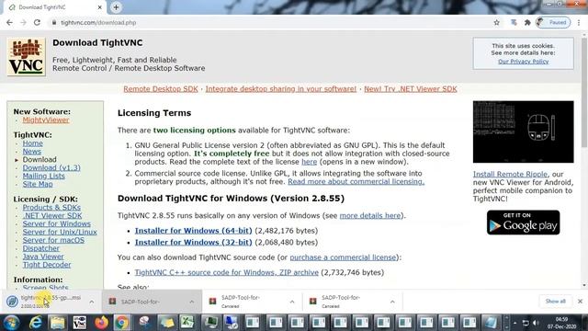Viewport: 588px width, 331px height.
Task: Open Install Remote Ripple link
Action: pyautogui.click(x=510, y=174)
